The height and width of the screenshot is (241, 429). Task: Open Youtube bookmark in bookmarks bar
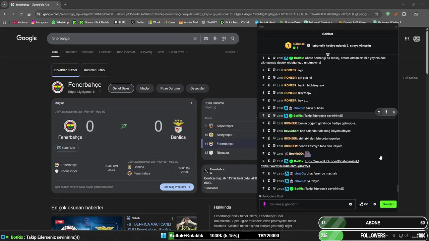(20, 22)
